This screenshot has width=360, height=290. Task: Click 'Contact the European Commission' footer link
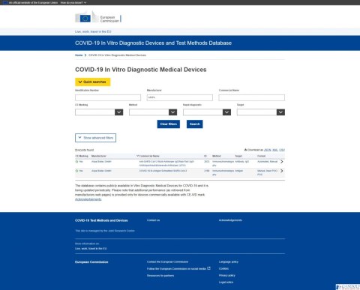[x=167, y=262]
